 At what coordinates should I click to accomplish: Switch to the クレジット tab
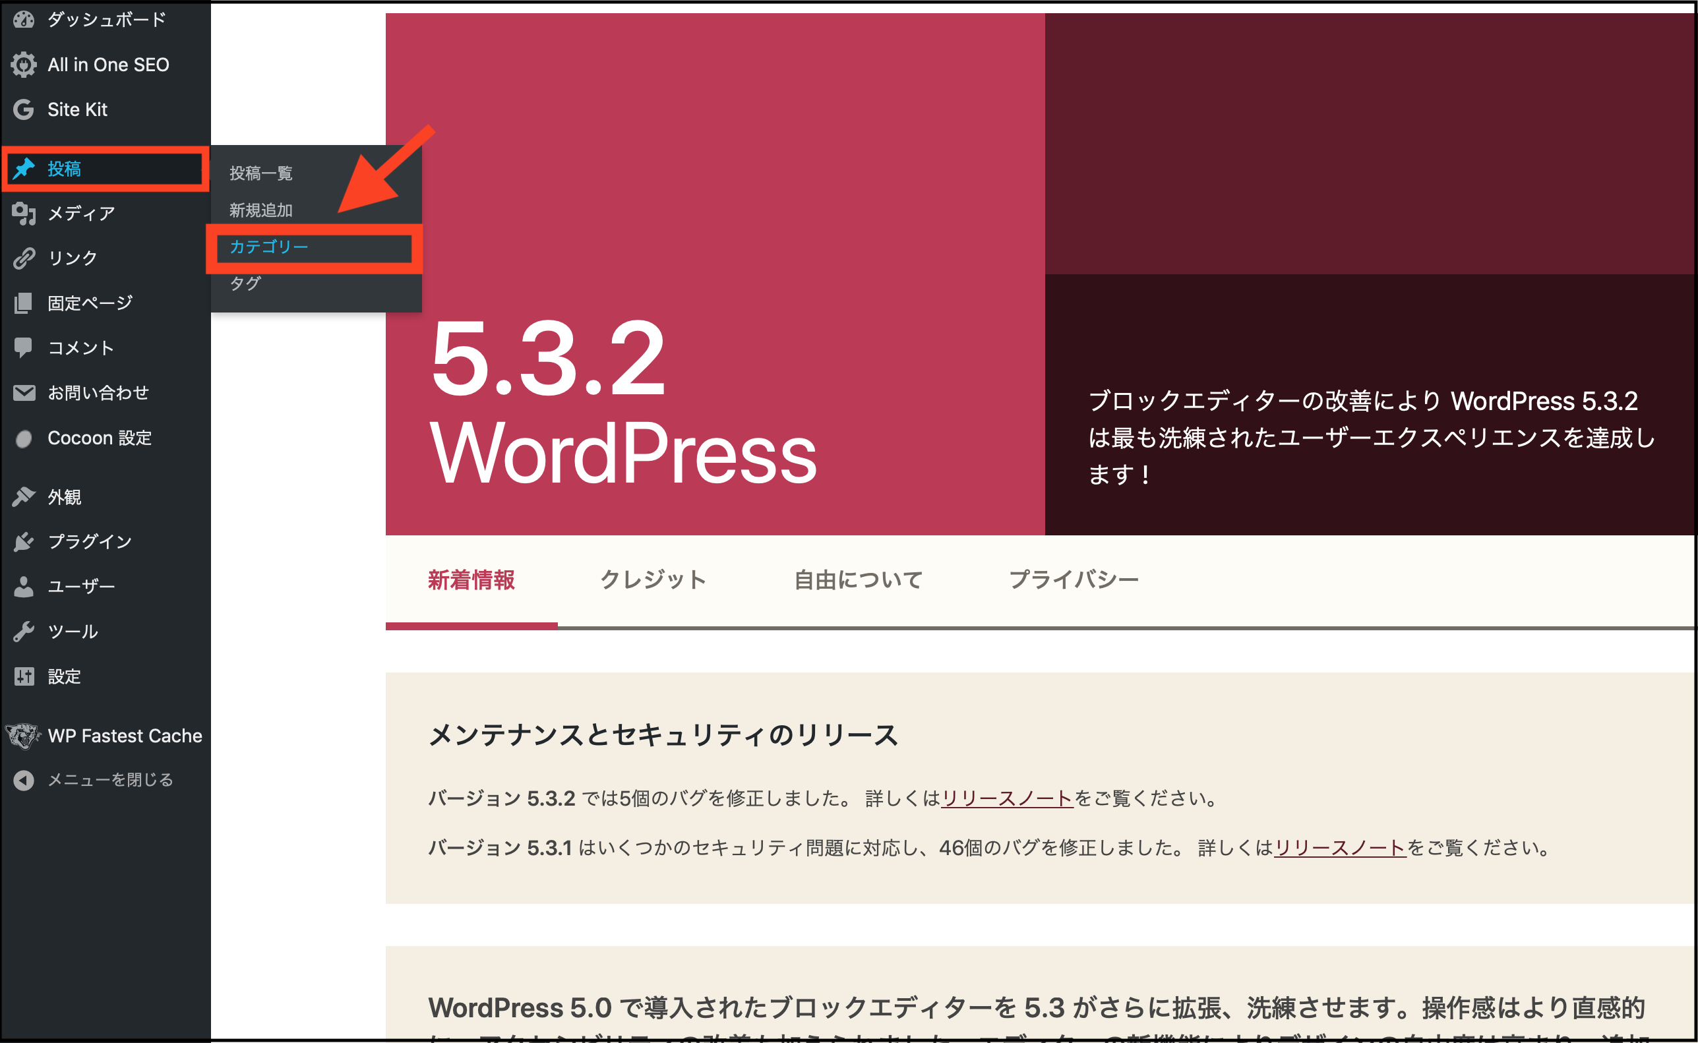tap(653, 580)
